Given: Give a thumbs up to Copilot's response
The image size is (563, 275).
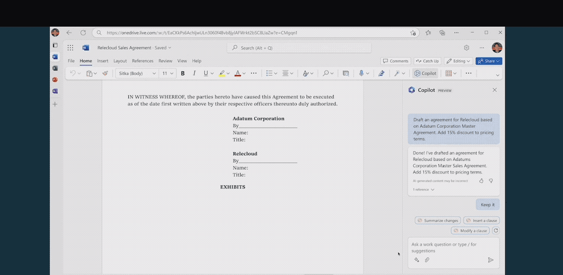Looking at the screenshot, I should point(481,180).
